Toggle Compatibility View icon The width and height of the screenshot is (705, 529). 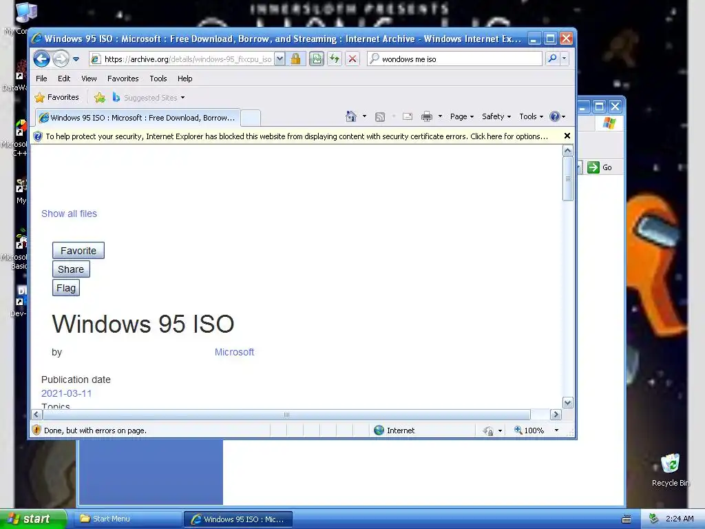(317, 59)
